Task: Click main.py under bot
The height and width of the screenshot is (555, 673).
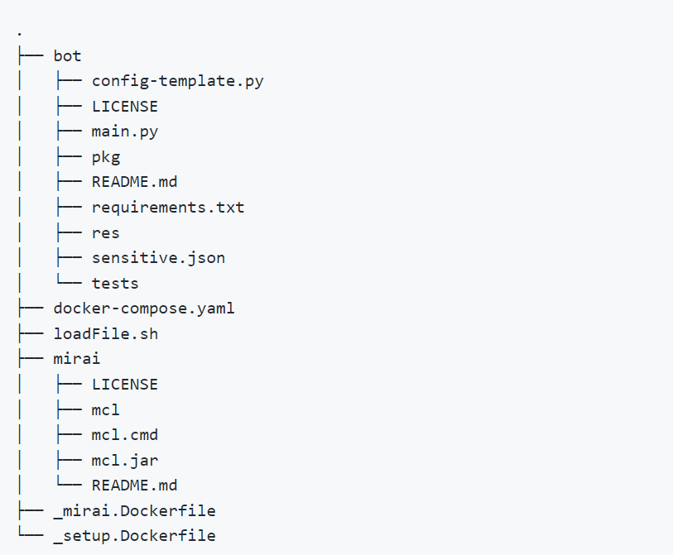Action: click(x=125, y=132)
